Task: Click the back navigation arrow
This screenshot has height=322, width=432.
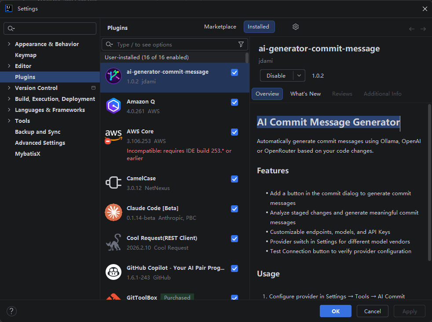Action: point(412,29)
